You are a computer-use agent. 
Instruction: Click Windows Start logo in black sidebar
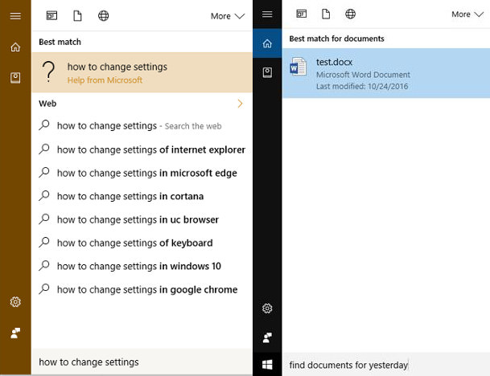click(x=267, y=364)
